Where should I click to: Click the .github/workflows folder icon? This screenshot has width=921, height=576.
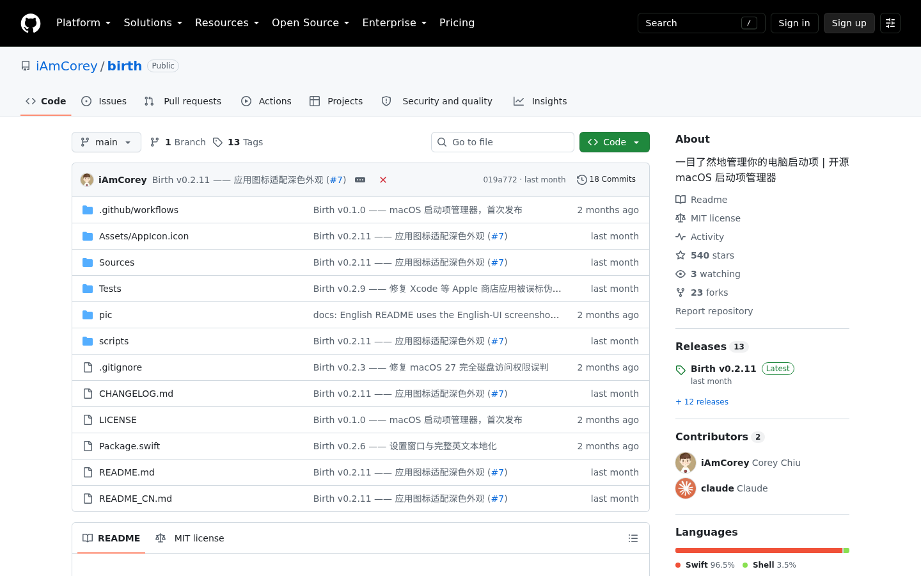[x=88, y=210]
